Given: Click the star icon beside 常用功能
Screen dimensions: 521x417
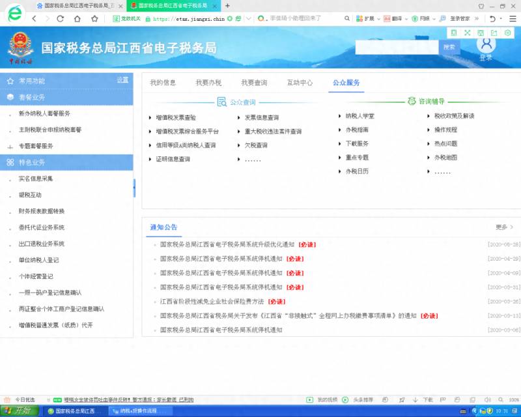Looking at the screenshot, I should point(10,81).
